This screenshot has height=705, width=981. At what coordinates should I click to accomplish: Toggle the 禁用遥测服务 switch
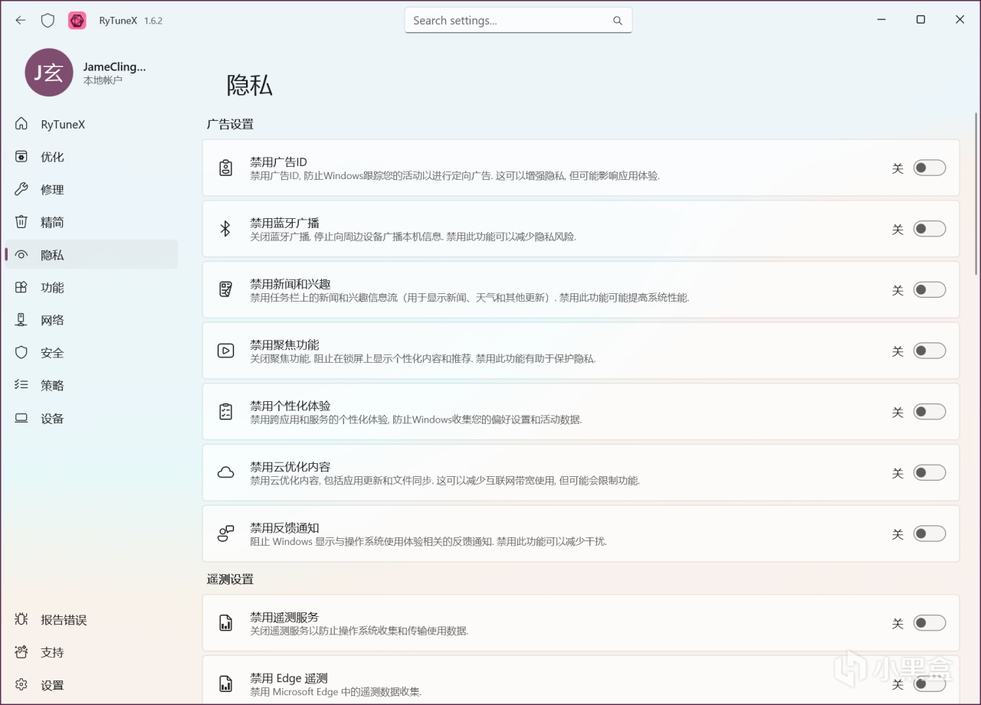[x=929, y=623]
